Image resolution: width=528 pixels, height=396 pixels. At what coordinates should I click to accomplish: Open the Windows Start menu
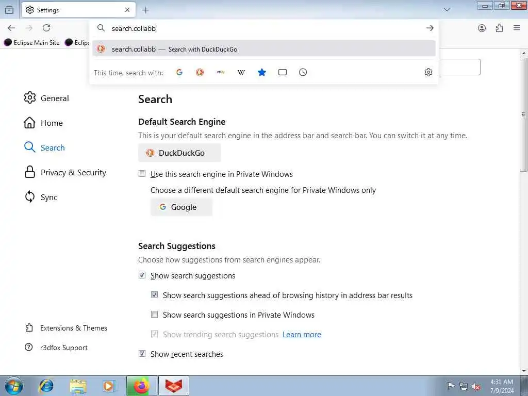pyautogui.click(x=14, y=386)
